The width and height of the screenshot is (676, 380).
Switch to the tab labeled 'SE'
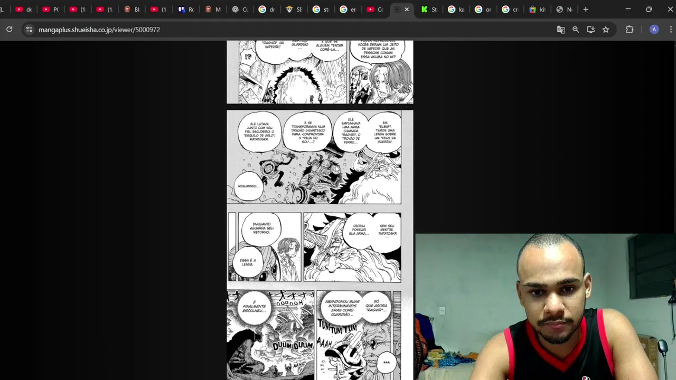pos(294,9)
